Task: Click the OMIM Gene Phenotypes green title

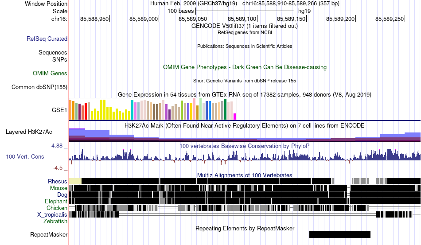Action: [245, 67]
